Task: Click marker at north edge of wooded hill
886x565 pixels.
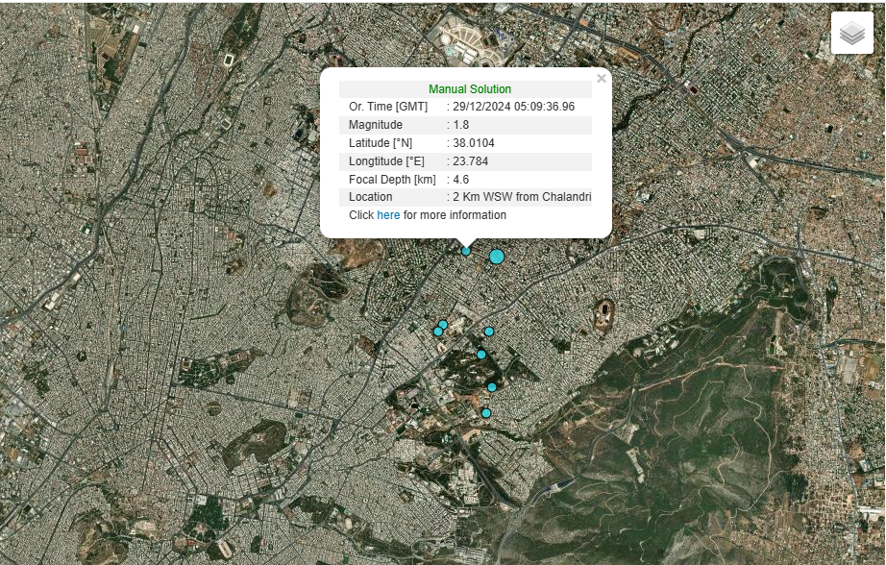Action: pos(481,355)
